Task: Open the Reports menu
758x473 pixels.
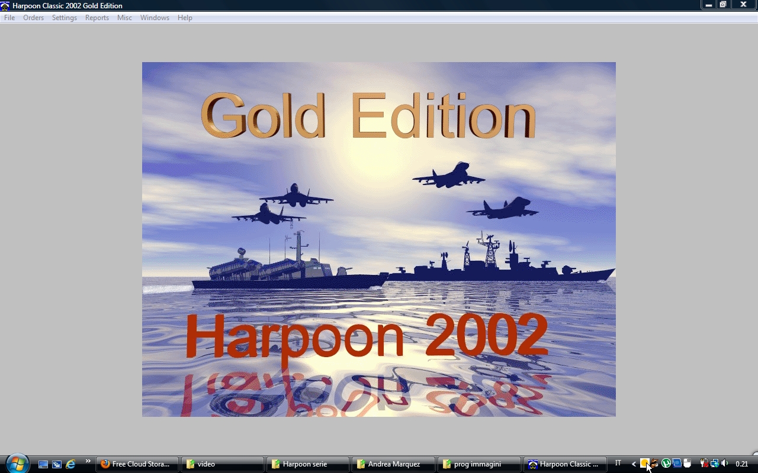Action: coord(97,18)
